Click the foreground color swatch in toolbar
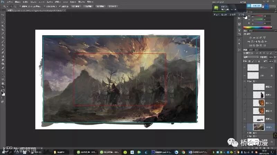The image size is (277, 155). tap(2, 93)
